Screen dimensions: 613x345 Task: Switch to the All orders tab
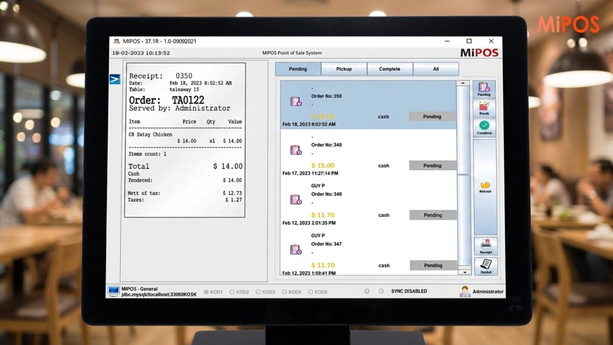click(x=436, y=69)
